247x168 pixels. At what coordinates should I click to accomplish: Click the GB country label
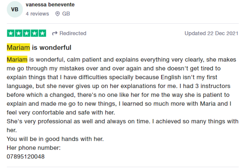pyautogui.click(x=66, y=14)
